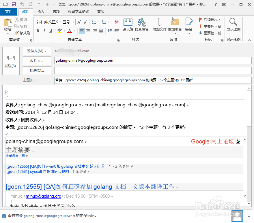Toggle align text left
Screen dimensions: 254x223
coord(82,31)
